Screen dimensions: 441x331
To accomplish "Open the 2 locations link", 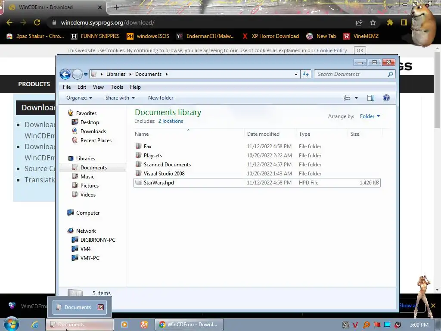I will (171, 121).
